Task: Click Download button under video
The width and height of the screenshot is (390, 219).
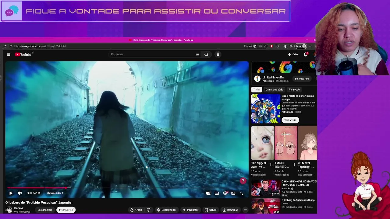Action: coord(230,210)
